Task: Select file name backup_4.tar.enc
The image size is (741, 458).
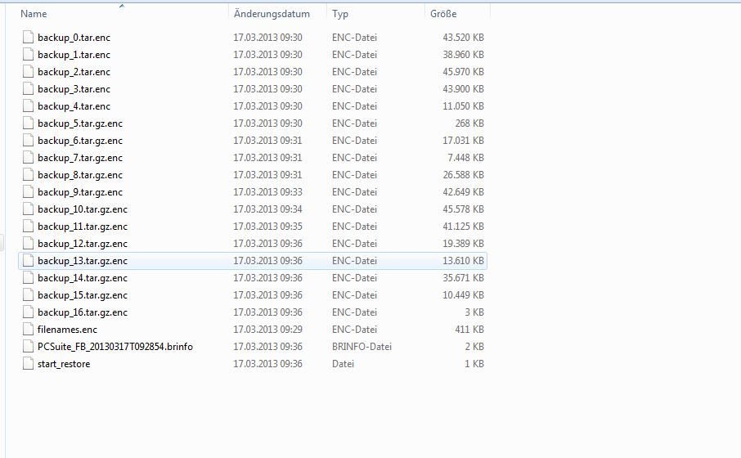Action: pyautogui.click(x=74, y=106)
